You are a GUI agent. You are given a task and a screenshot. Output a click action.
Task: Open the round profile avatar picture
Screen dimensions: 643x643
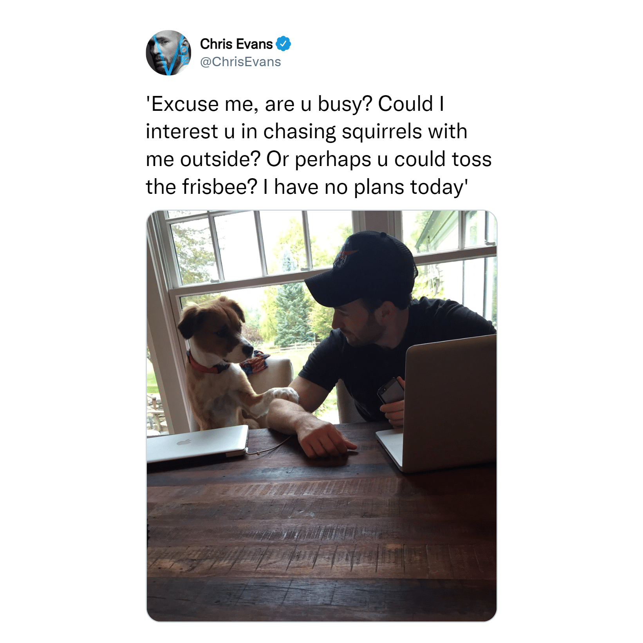pyautogui.click(x=168, y=53)
